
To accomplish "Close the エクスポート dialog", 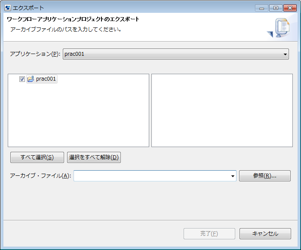I will 290,8.
